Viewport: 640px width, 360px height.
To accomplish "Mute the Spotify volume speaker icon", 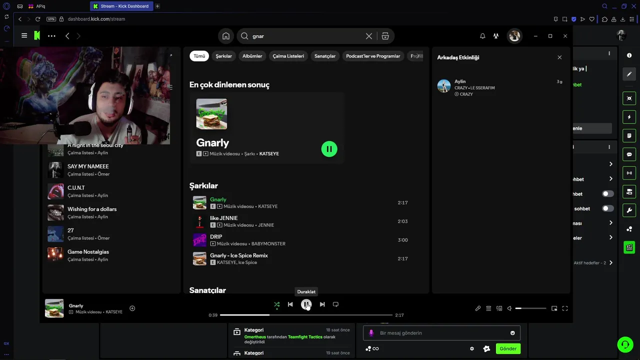I will tap(509, 308).
